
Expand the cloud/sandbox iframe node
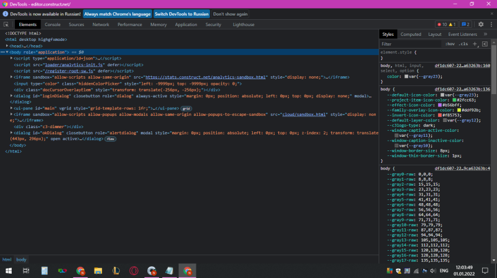point(11,115)
